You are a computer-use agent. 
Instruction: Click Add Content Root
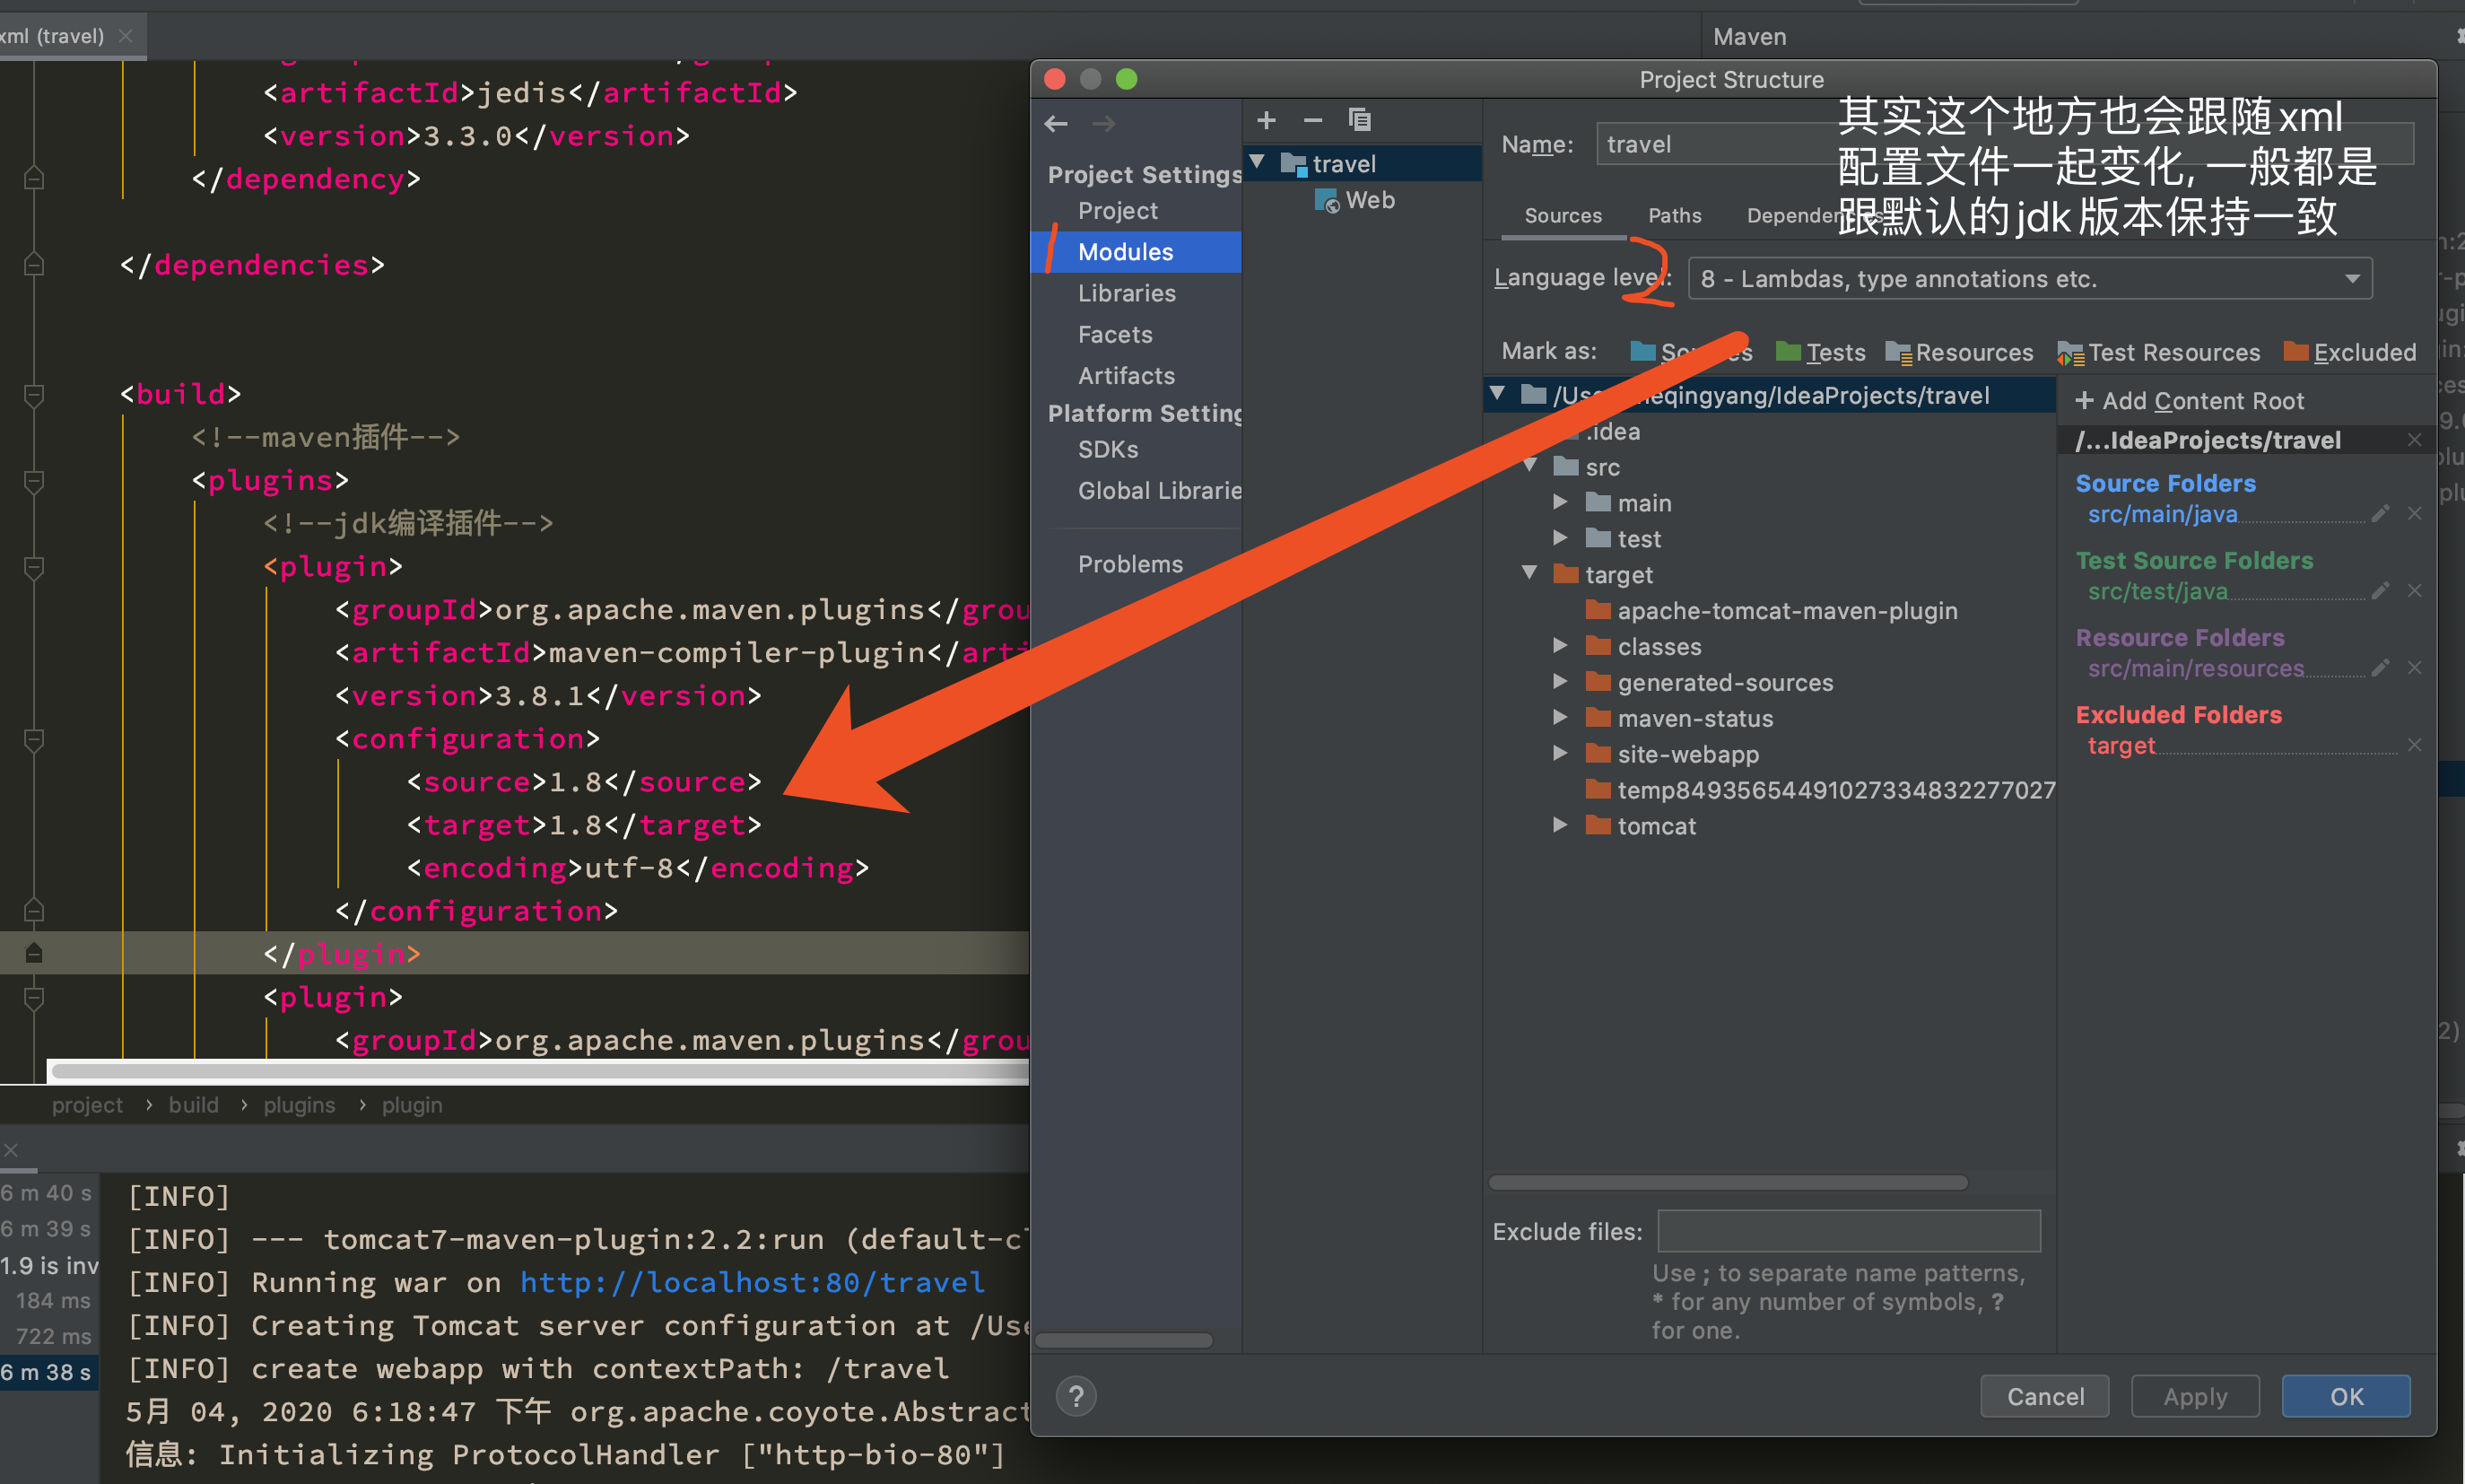(2189, 401)
